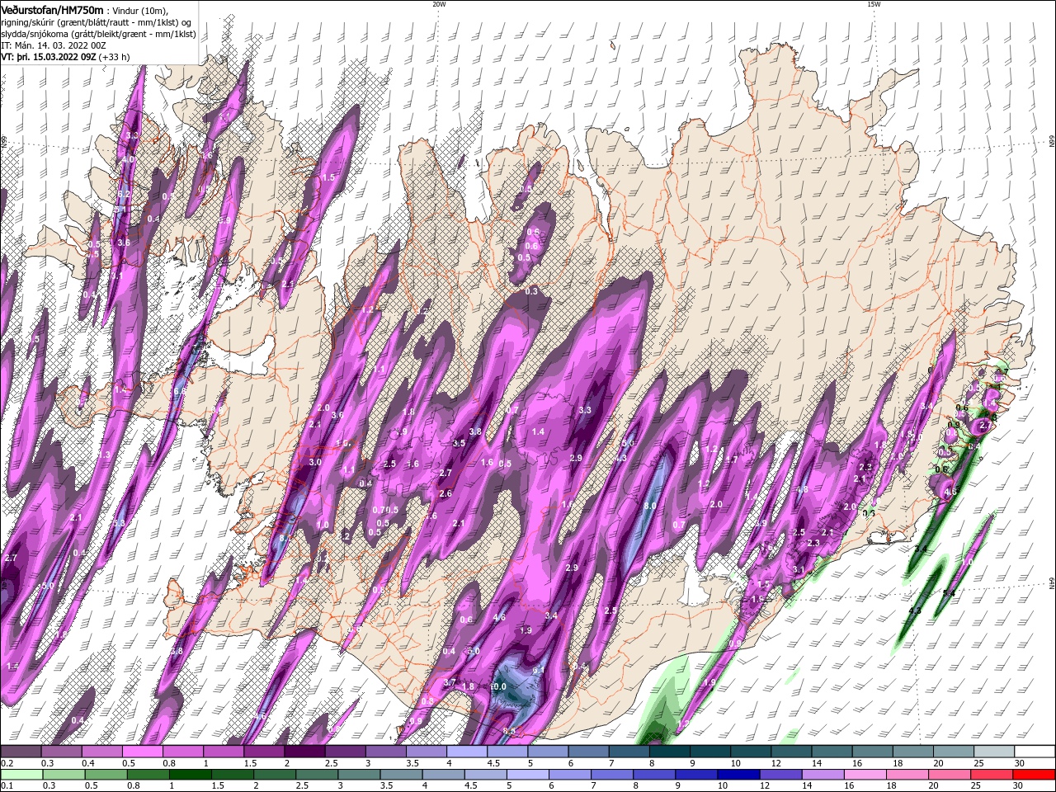1056x792 pixels.
Task: Pick the bottom-row 4.5 light blue swatch
Action: pyautogui.click(x=484, y=775)
